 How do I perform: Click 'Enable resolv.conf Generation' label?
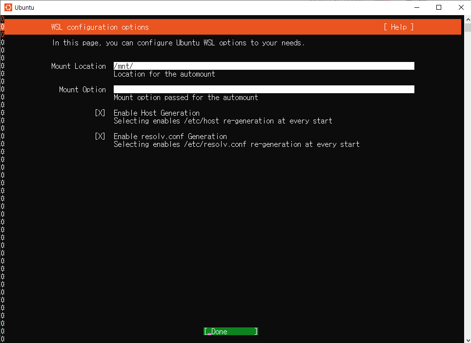(170, 136)
